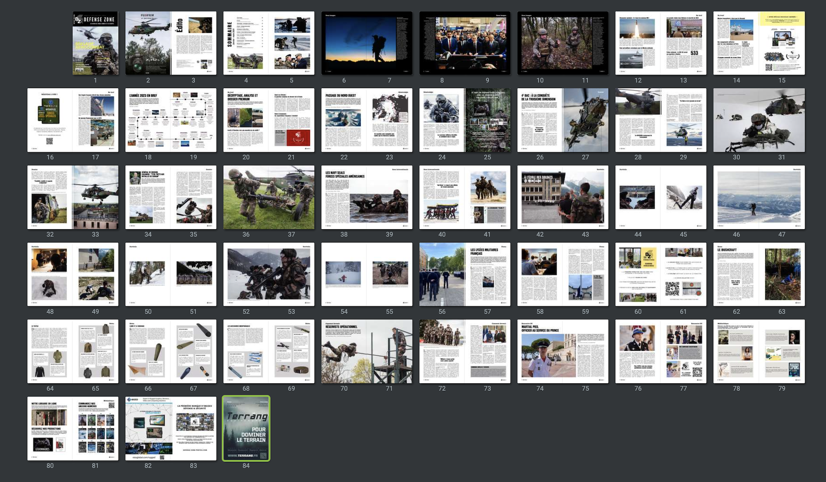Image resolution: width=826 pixels, height=482 pixels.
Task: Click the 'Le Bushcraft' page 62 thumbnail
Action: pos(736,274)
